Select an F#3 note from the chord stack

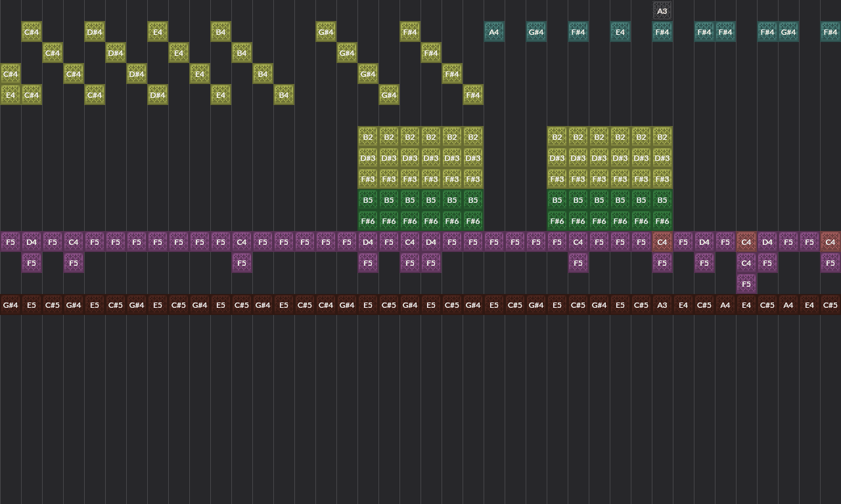pos(368,178)
